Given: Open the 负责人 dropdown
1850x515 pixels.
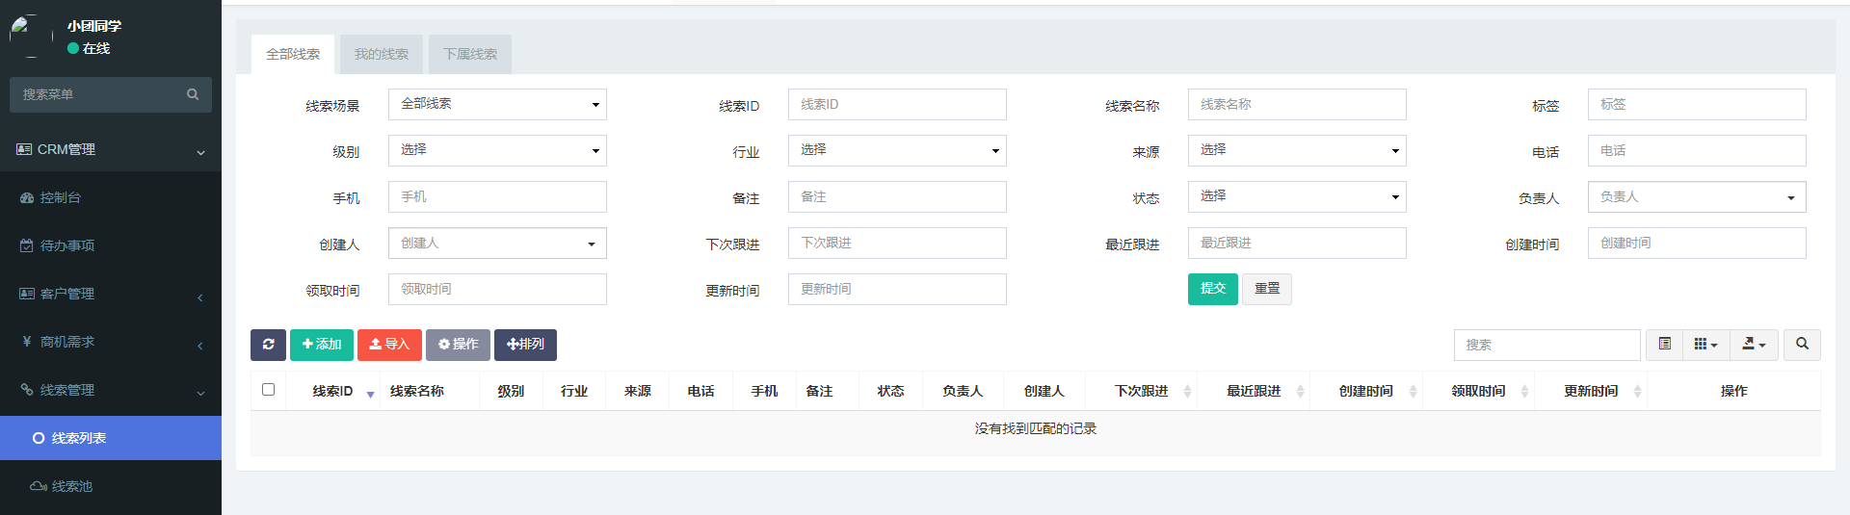Looking at the screenshot, I should coord(1697,196).
